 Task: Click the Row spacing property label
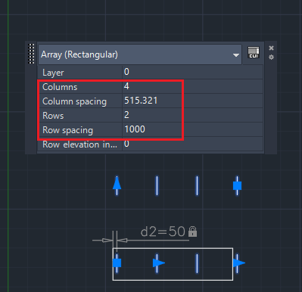click(x=67, y=130)
